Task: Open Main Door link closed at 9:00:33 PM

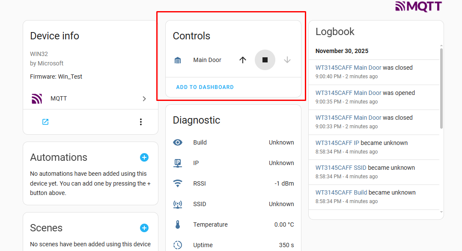Action: (x=348, y=118)
